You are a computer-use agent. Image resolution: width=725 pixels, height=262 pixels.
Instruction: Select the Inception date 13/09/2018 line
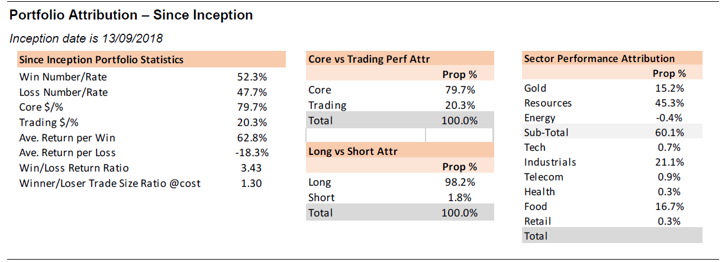pyautogui.click(x=86, y=38)
